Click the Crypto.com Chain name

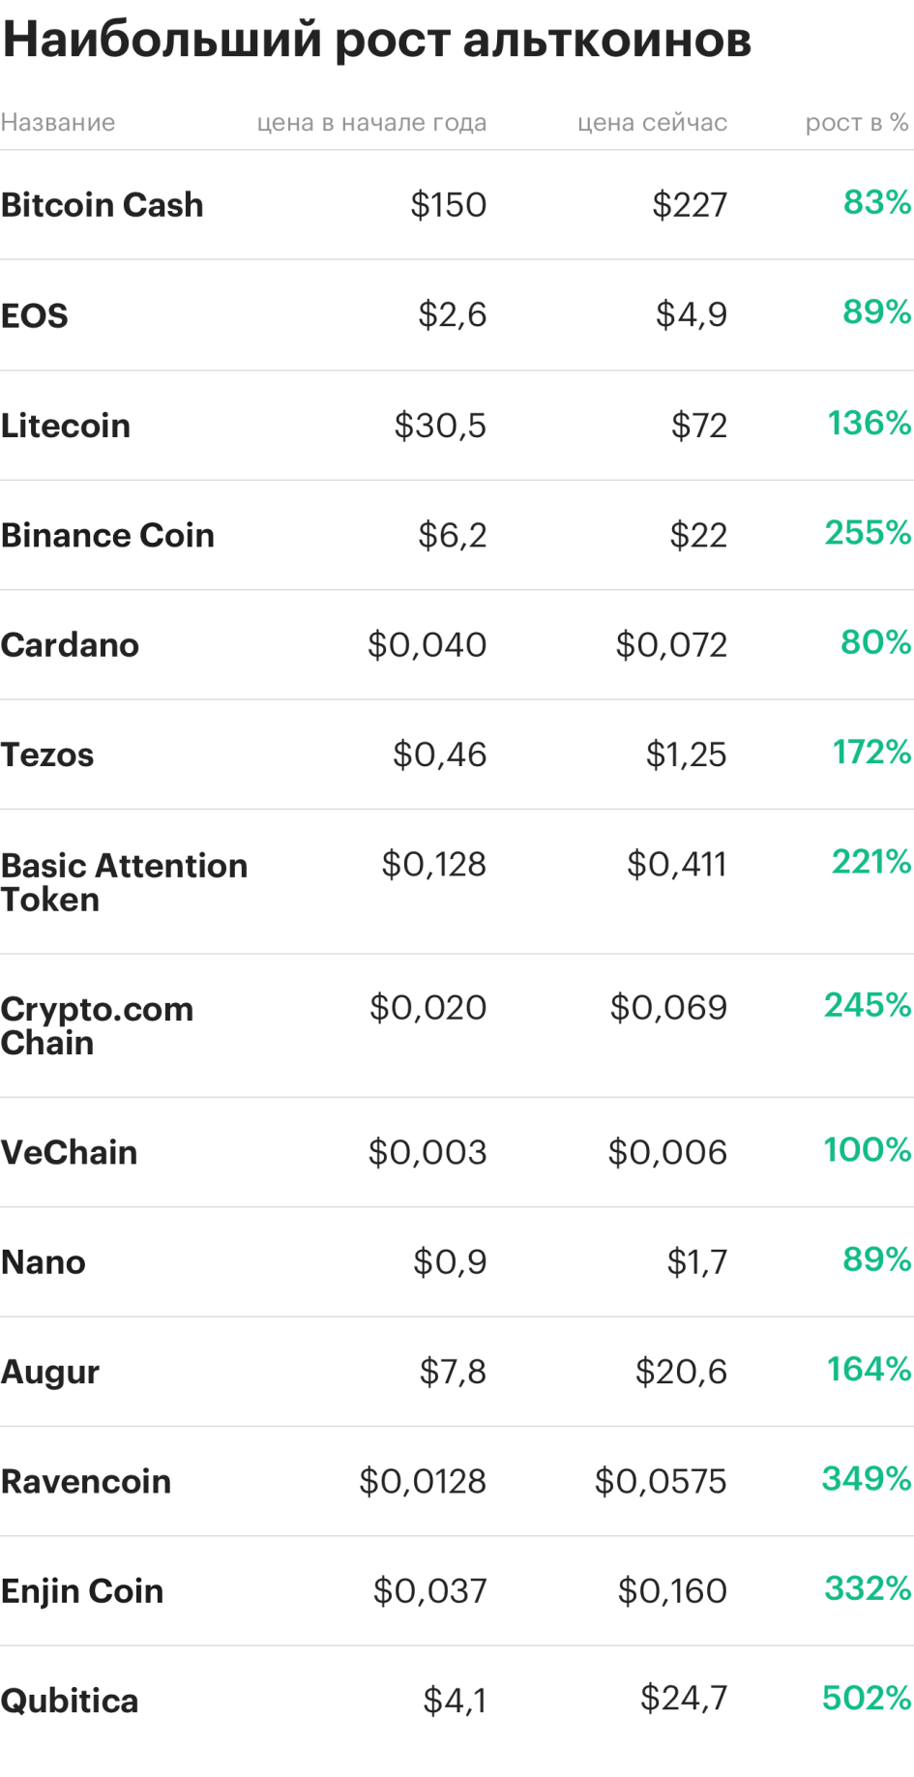coord(97,1025)
